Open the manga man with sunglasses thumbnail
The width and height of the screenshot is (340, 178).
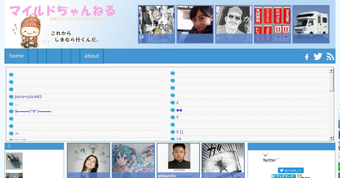click(234, 24)
